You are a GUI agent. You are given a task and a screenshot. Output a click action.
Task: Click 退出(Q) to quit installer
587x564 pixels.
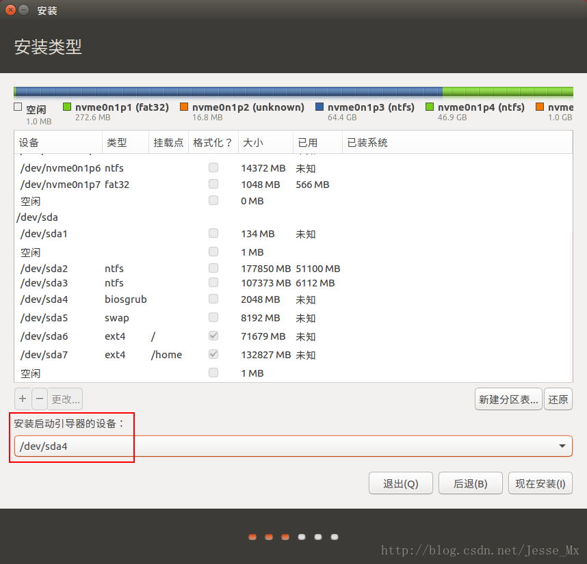(x=400, y=483)
